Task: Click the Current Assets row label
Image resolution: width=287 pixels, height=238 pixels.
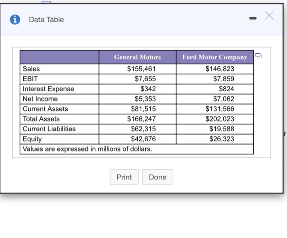Action: coord(45,109)
